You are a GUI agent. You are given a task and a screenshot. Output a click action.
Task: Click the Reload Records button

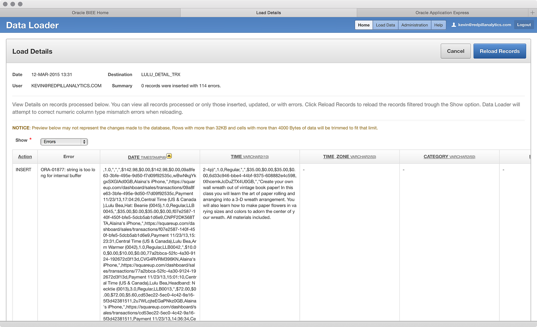click(x=499, y=51)
